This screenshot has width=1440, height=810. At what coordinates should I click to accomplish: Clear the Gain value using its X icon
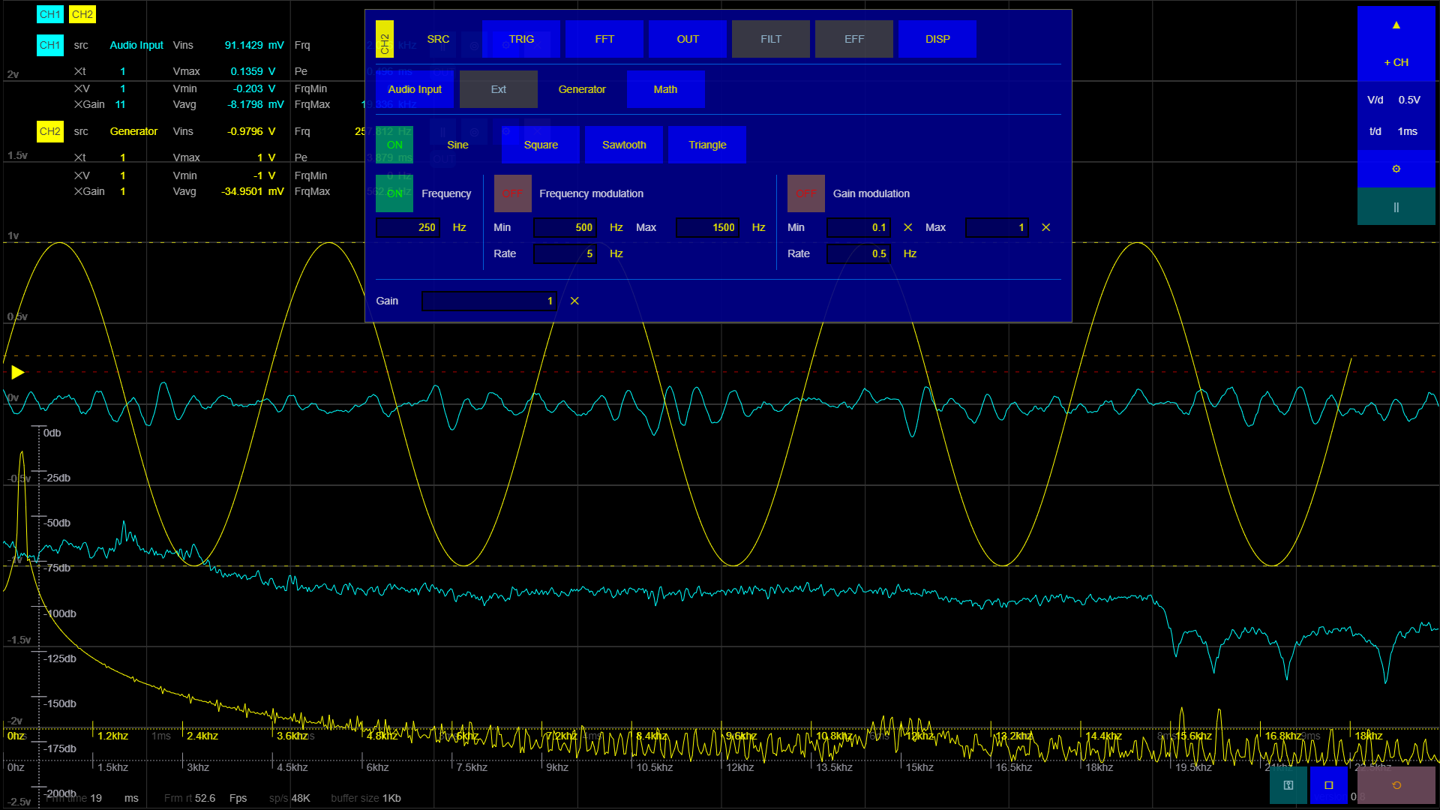tap(574, 301)
